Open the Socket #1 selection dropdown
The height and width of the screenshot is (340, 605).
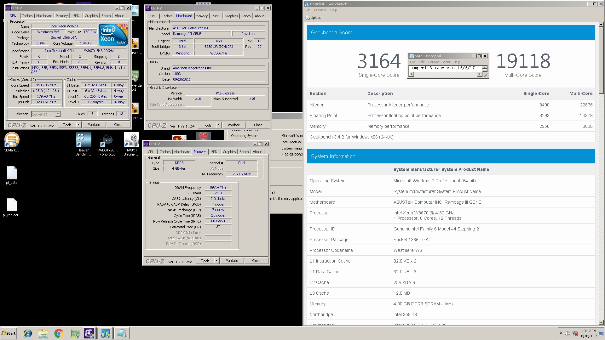58,114
